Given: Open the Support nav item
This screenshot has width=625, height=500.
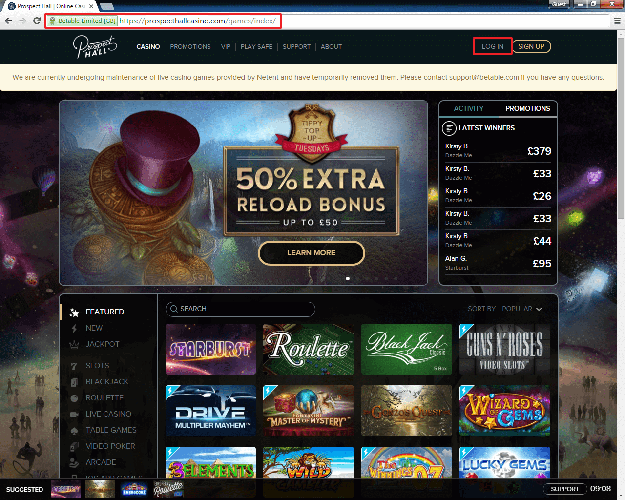Looking at the screenshot, I should [296, 47].
